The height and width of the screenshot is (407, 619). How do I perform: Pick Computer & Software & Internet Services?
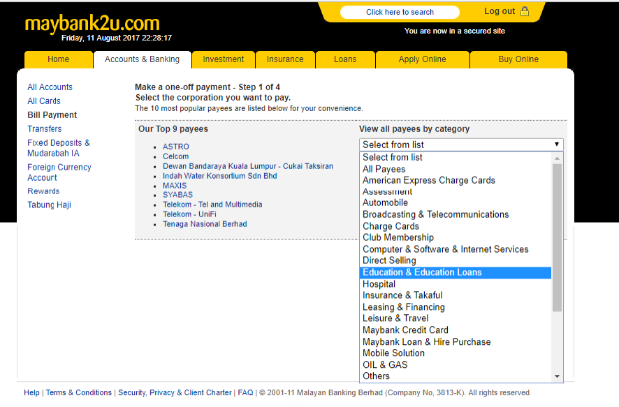(456, 249)
